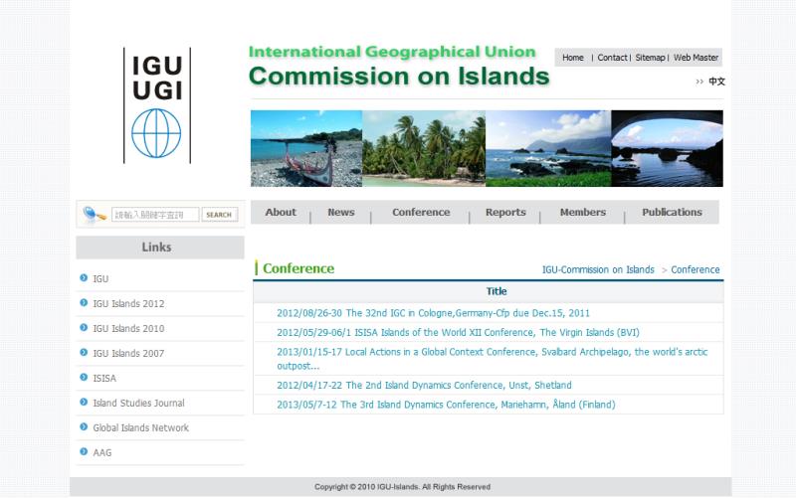Click the bullet icon beside IGU Islands 2010
Viewport: 796px width, 498px height.
84,328
